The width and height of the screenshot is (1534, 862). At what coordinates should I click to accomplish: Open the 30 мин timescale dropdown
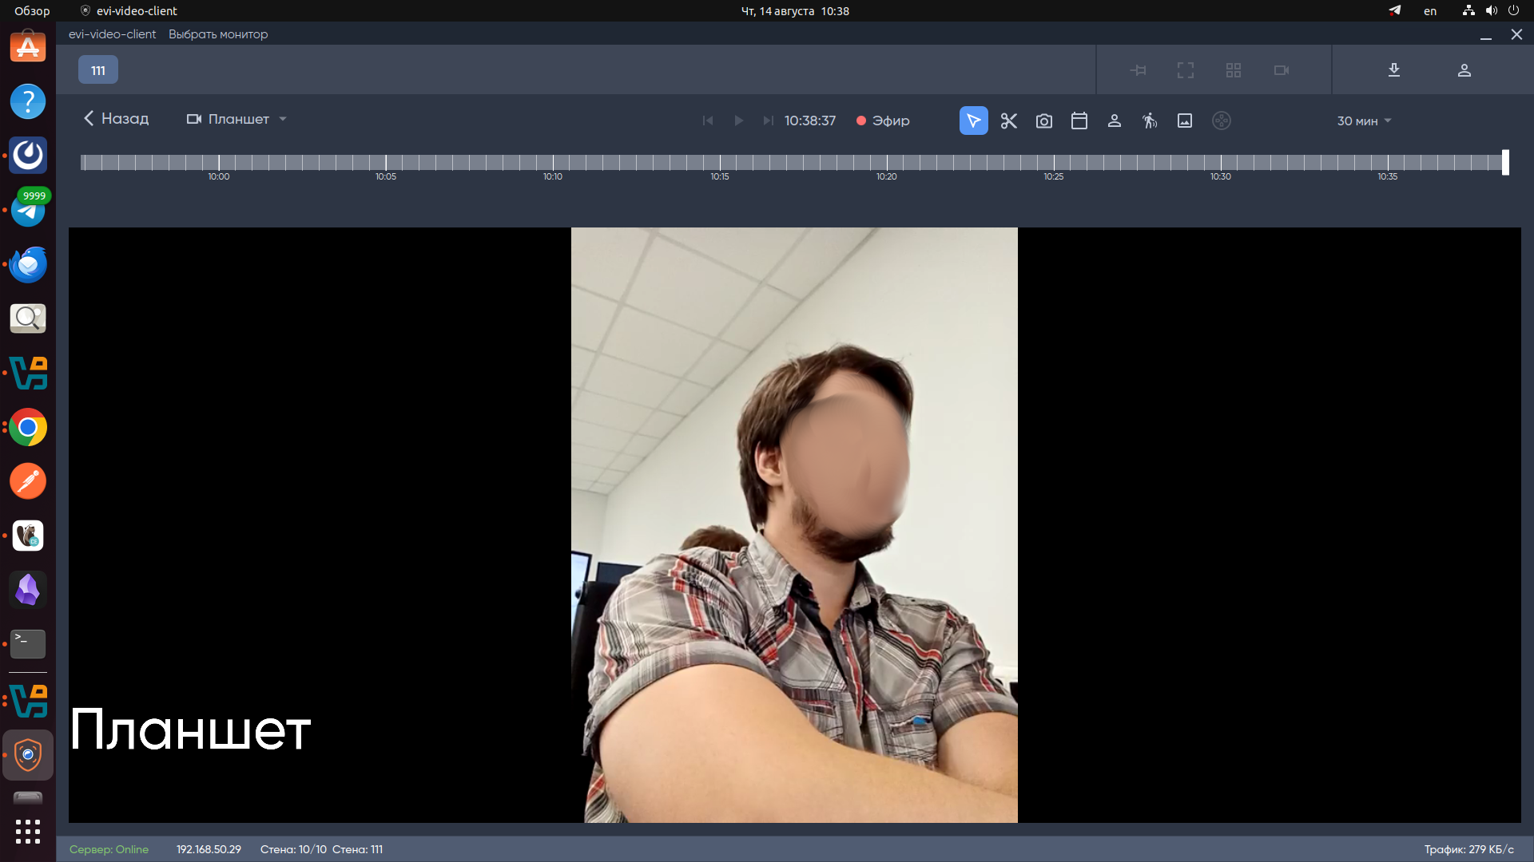[1364, 121]
